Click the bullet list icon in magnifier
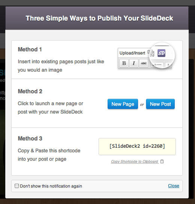The image size is (195, 204). (x=157, y=64)
